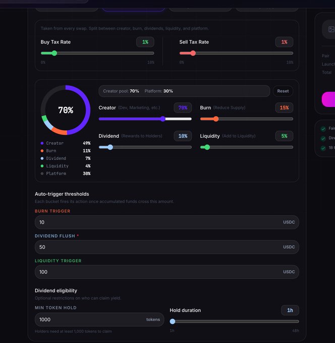The width and height of the screenshot is (335, 343).
Task: Select the Liquidity 4% legend row
Action: point(66,166)
